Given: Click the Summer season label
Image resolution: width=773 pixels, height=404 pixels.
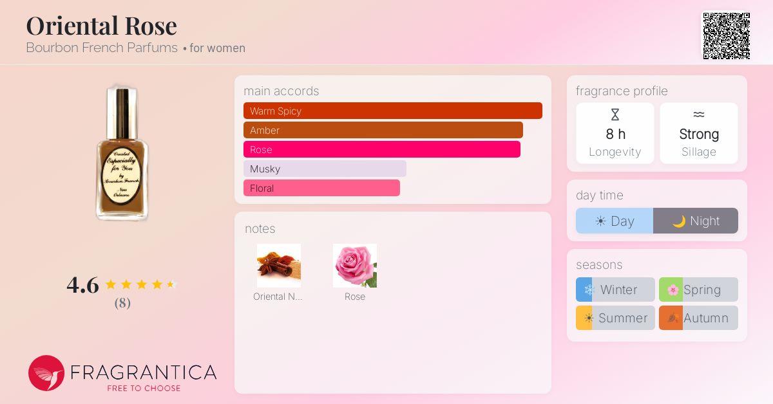Looking at the screenshot, I should [x=623, y=318].
